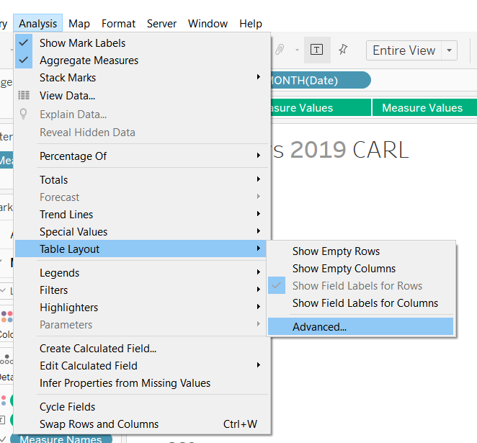Uncheck the Aggregate Measures option
477x443 pixels.
point(89,61)
